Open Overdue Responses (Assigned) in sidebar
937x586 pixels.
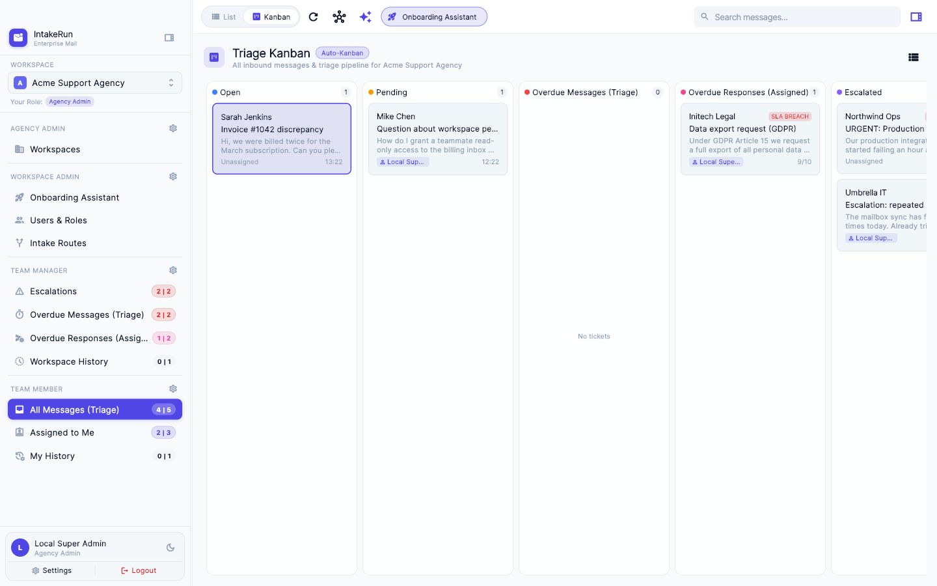(x=95, y=338)
